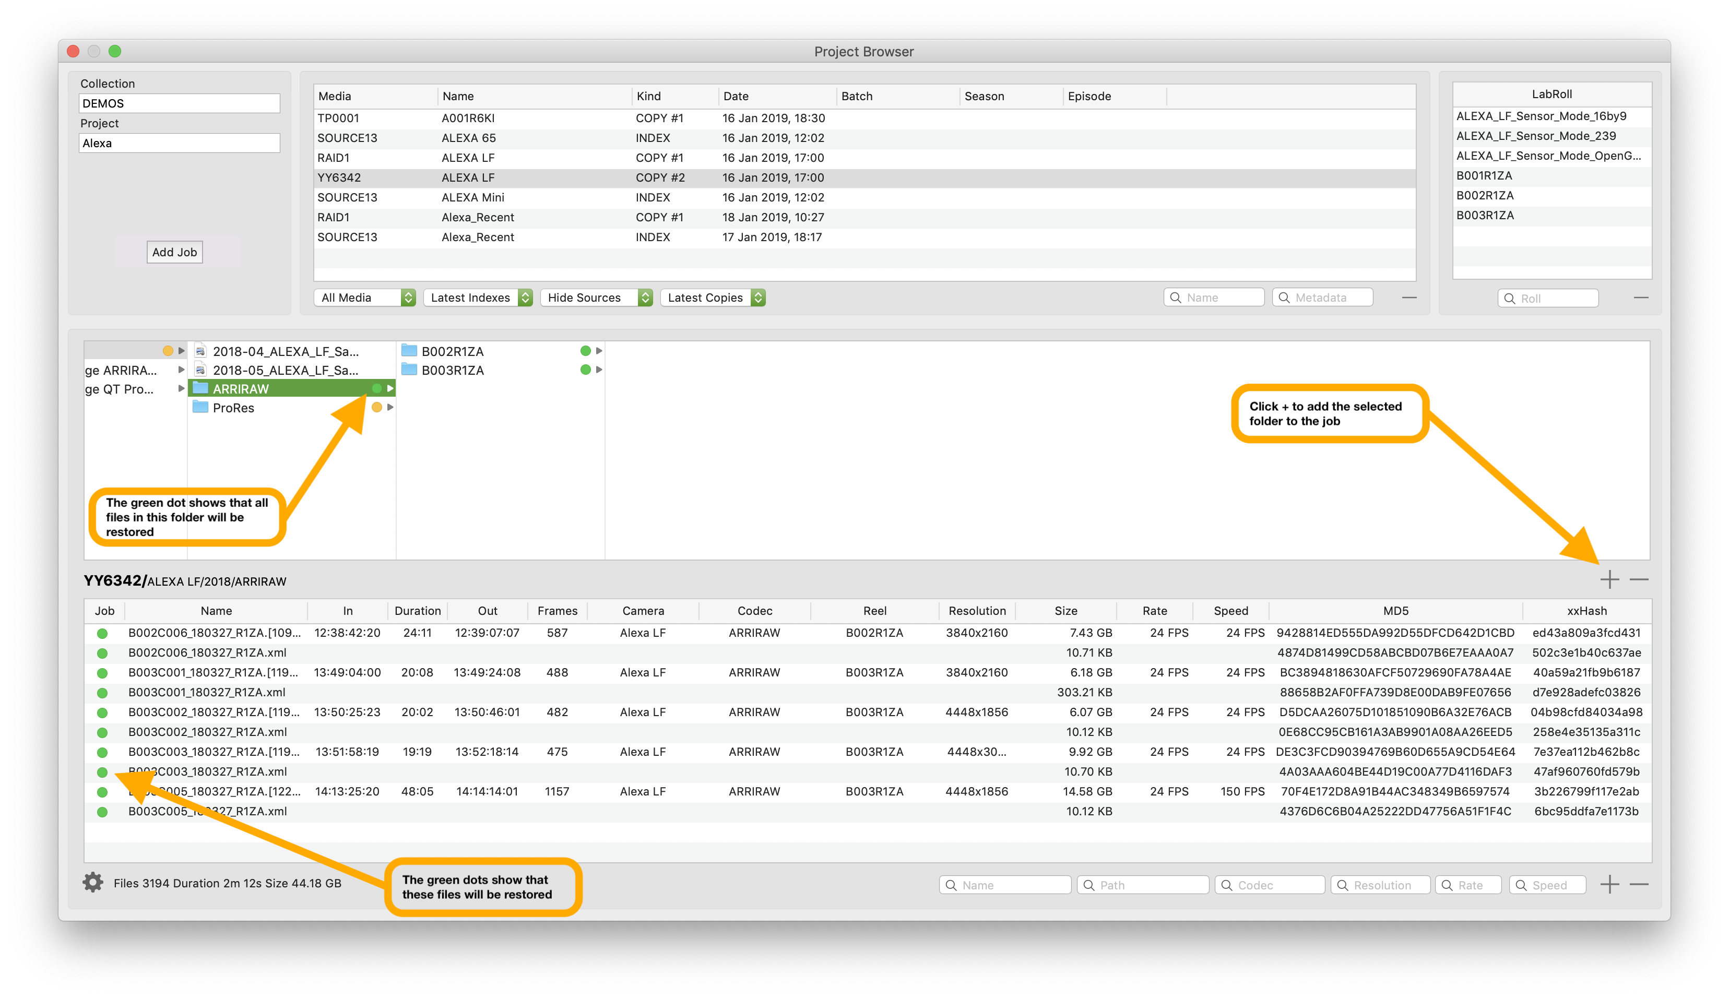The width and height of the screenshot is (1729, 998).
Task: Click minus icon beside Roll search field
Action: [1641, 298]
